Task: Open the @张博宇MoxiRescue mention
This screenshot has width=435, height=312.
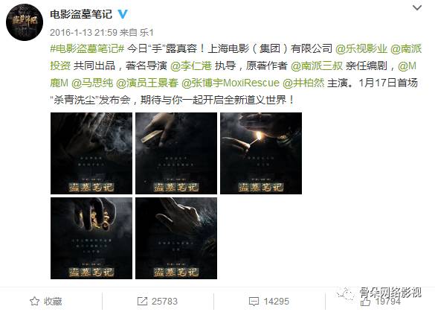Action: [x=231, y=83]
